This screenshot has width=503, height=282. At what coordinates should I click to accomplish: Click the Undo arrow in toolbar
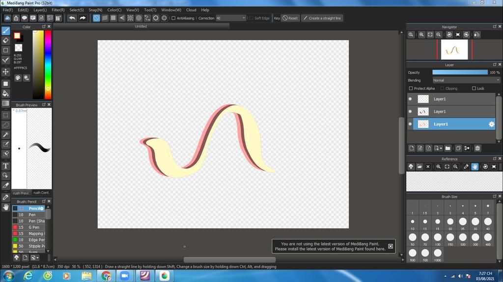coord(72,18)
